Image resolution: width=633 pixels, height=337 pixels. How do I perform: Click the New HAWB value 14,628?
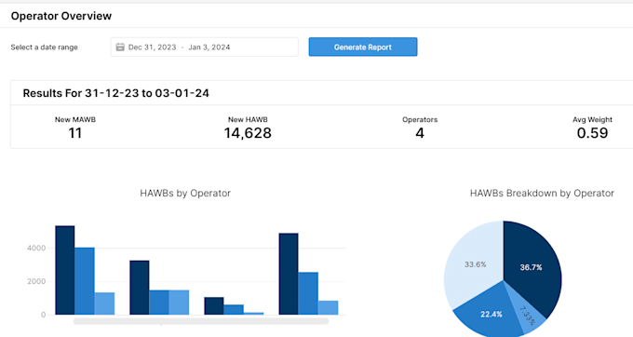(x=248, y=133)
